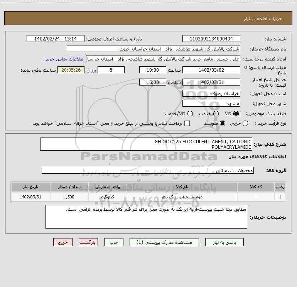Click the remaining time field 20:35:26

coord(71,70)
